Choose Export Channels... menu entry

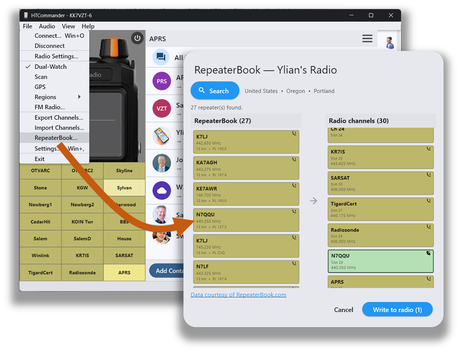click(x=54, y=118)
